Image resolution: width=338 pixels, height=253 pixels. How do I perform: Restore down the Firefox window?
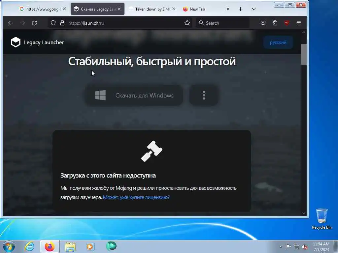(290, 5)
